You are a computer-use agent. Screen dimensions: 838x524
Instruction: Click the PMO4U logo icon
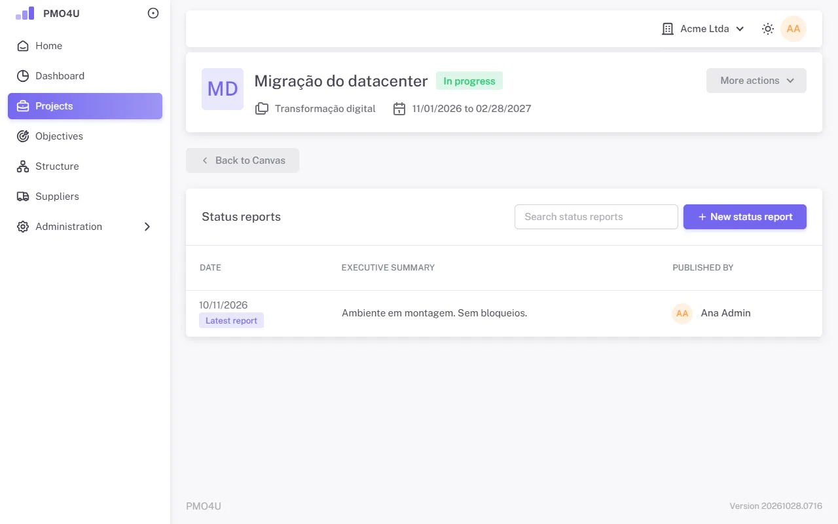tap(25, 13)
